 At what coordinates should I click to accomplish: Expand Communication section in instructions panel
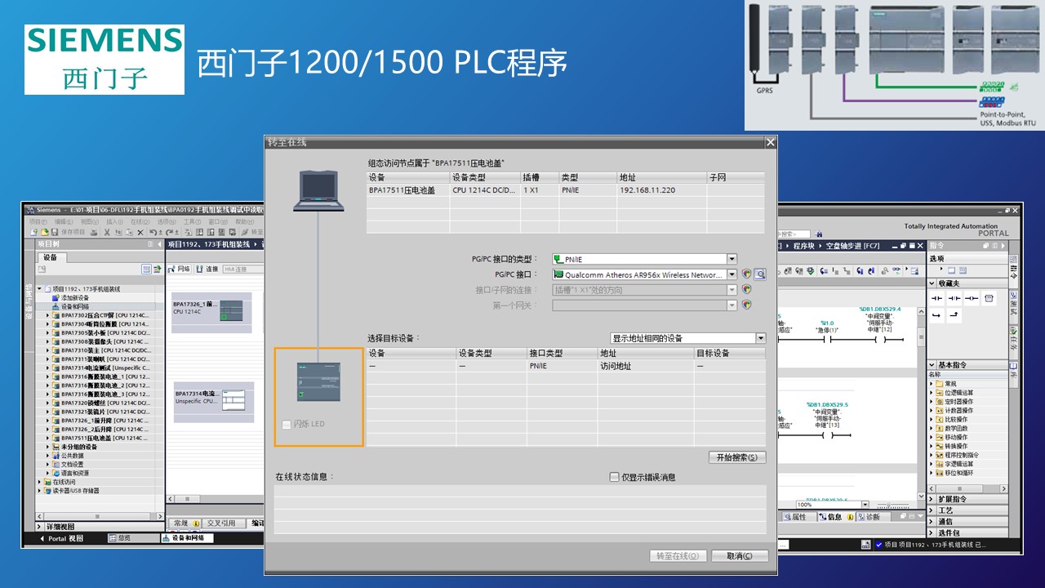[932, 522]
